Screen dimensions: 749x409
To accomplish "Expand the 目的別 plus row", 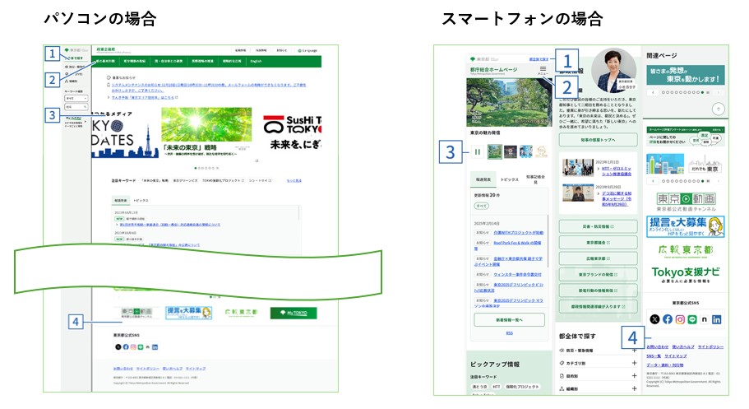I will pyautogui.click(x=598, y=376).
